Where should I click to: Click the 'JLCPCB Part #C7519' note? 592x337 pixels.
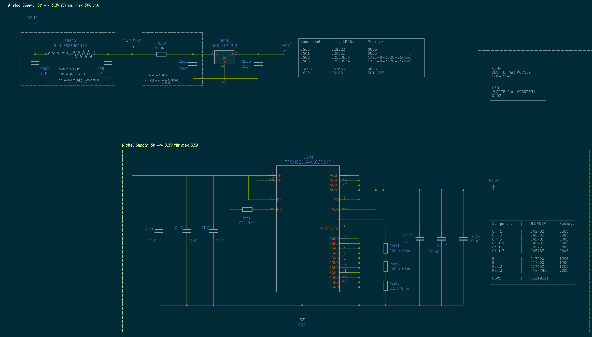(x=511, y=72)
